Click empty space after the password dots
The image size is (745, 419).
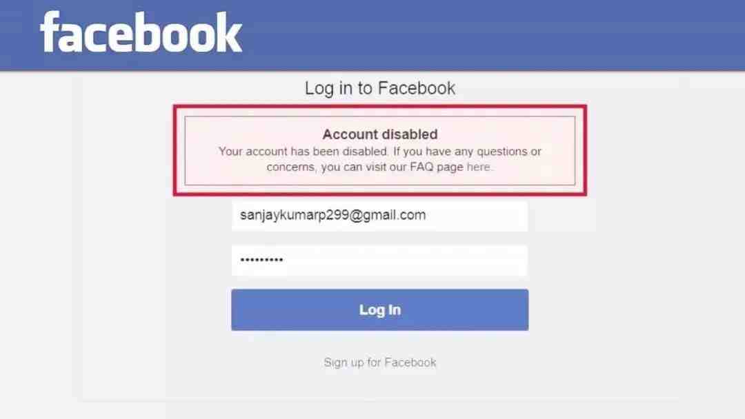(404, 260)
